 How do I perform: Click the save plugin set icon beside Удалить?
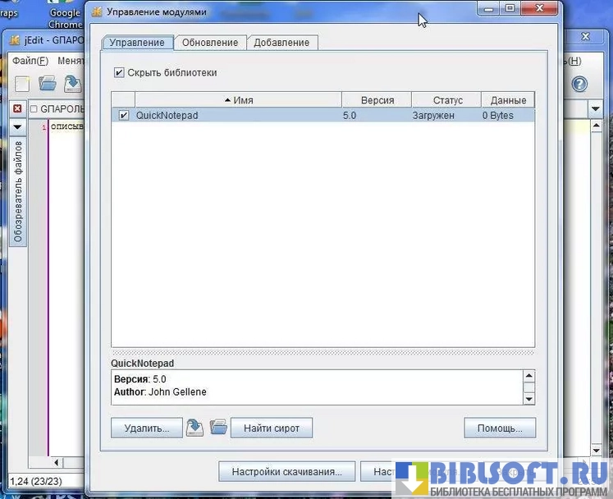click(x=194, y=428)
